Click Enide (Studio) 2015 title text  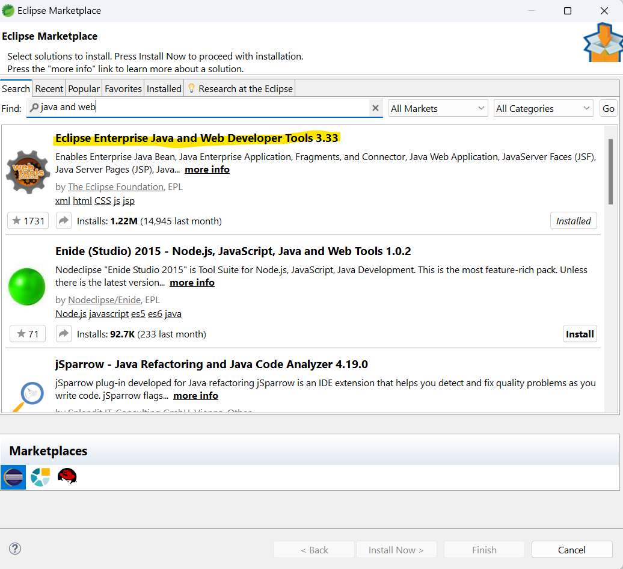point(233,251)
